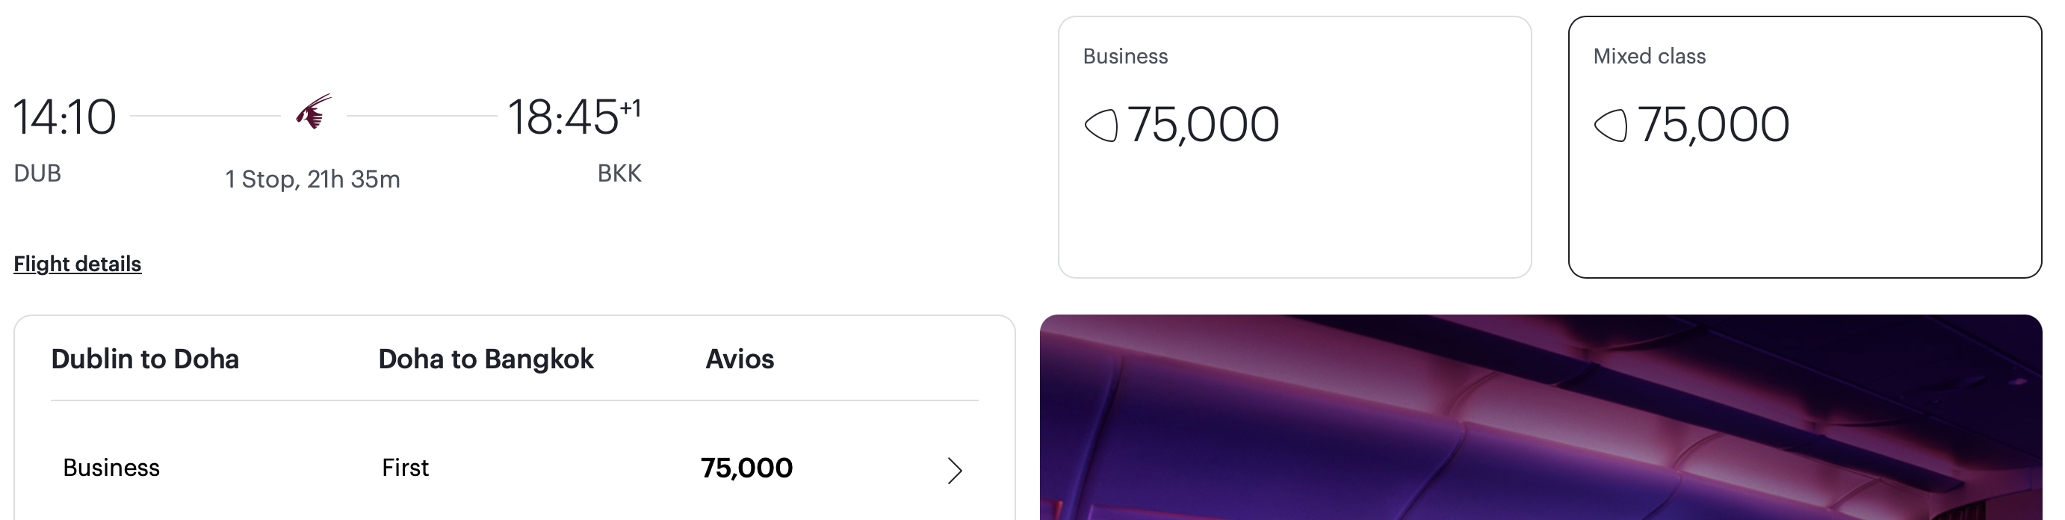This screenshot has height=520, width=2065.
Task: Click the DUB origin airport code
Action: click(x=37, y=173)
